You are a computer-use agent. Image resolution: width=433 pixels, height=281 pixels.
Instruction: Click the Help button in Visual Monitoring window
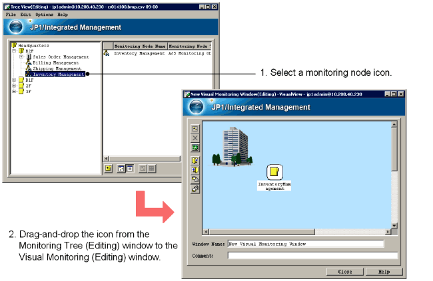[384, 272]
